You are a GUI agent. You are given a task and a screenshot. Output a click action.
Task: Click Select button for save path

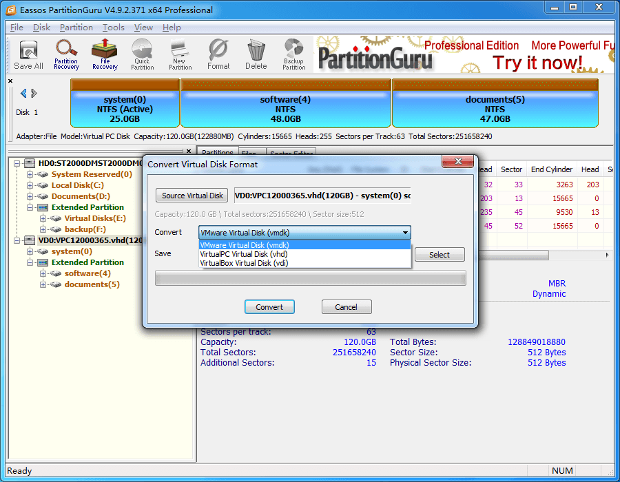(x=440, y=255)
